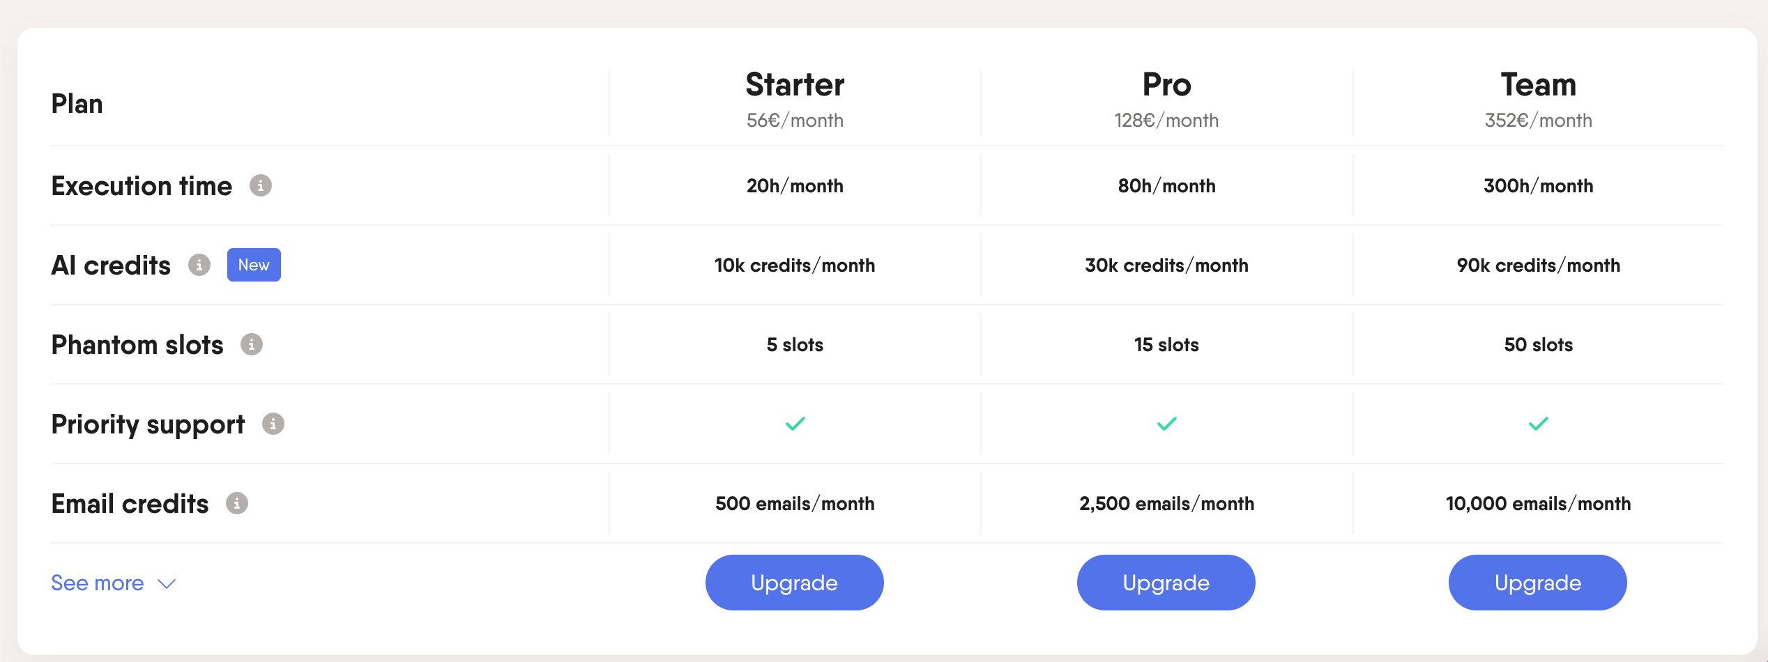Select the Team plan heading

(1538, 85)
